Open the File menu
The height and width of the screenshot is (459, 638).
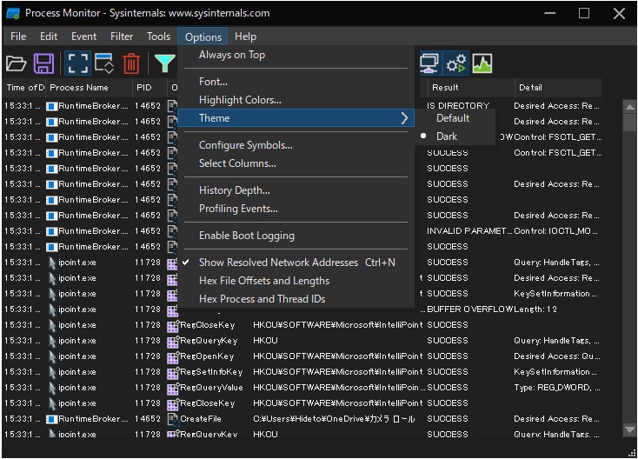18,37
